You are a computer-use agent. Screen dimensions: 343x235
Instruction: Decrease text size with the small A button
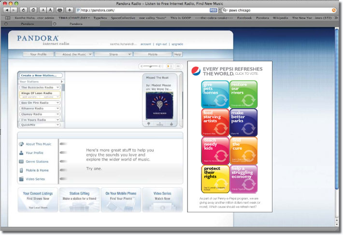[x=43, y=10]
